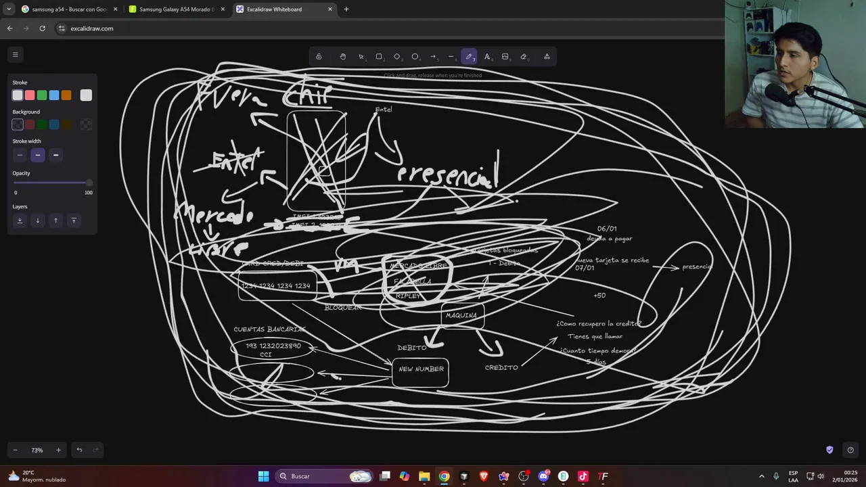Go back in browser history
Viewport: 866px width, 487px height.
9,28
